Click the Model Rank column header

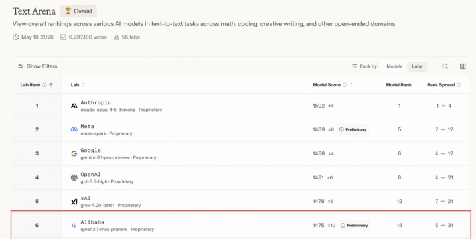click(x=398, y=85)
